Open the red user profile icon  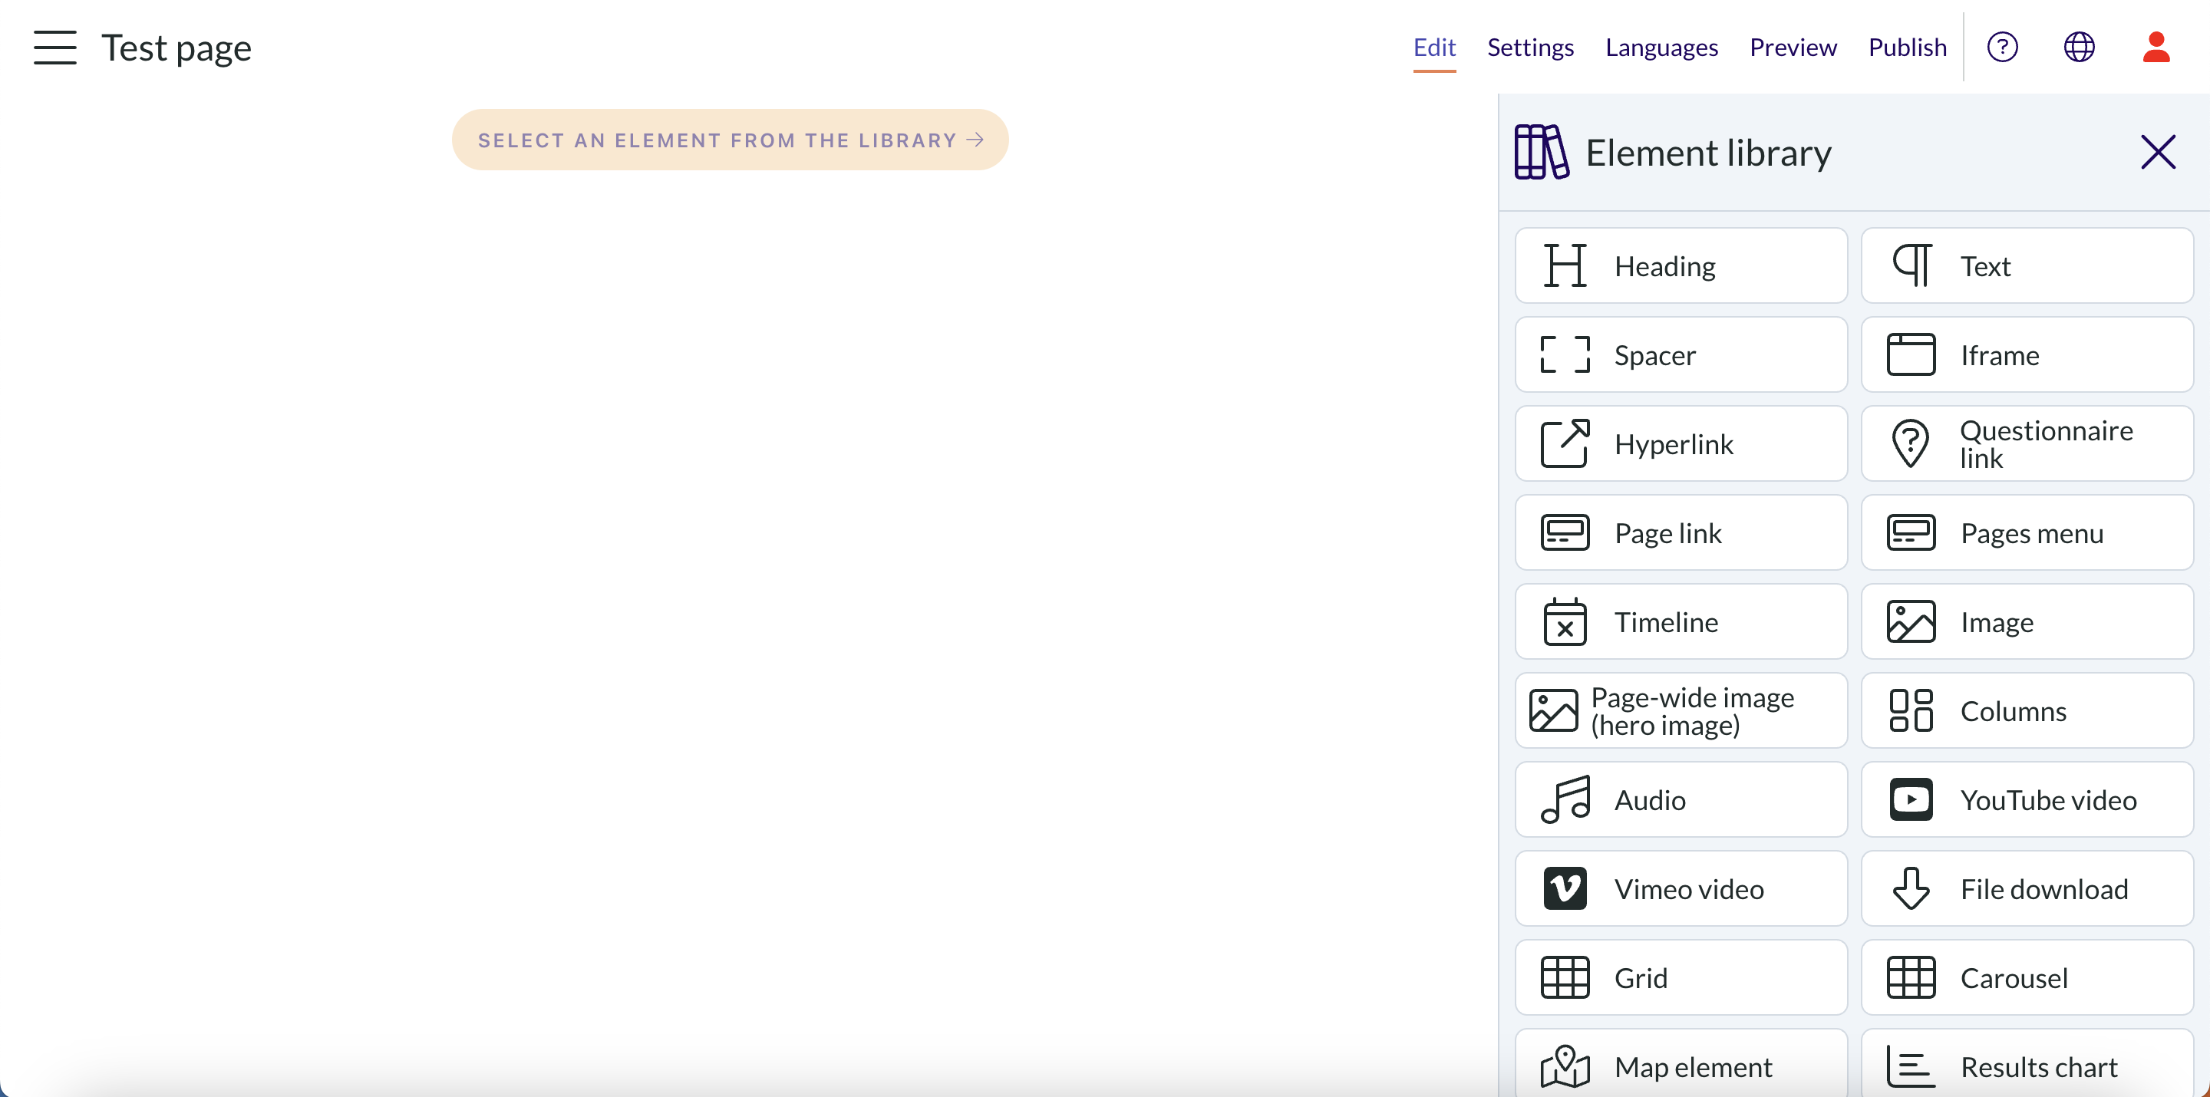click(2156, 47)
